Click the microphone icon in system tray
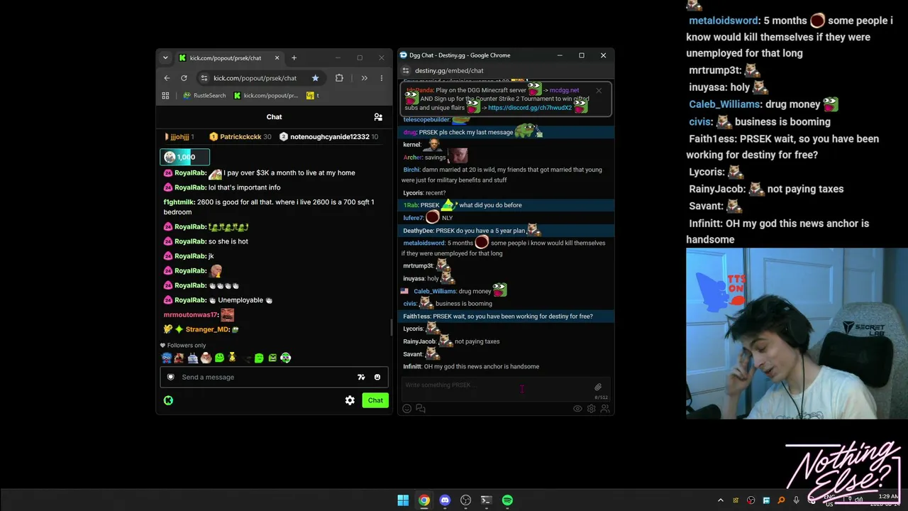 pyautogui.click(x=797, y=500)
